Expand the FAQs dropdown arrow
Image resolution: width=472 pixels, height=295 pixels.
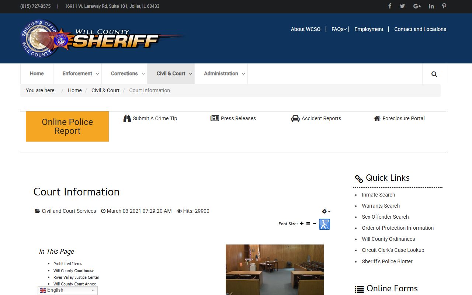[x=345, y=29]
